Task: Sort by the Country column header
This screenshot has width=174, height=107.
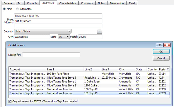Action: pos(152,69)
